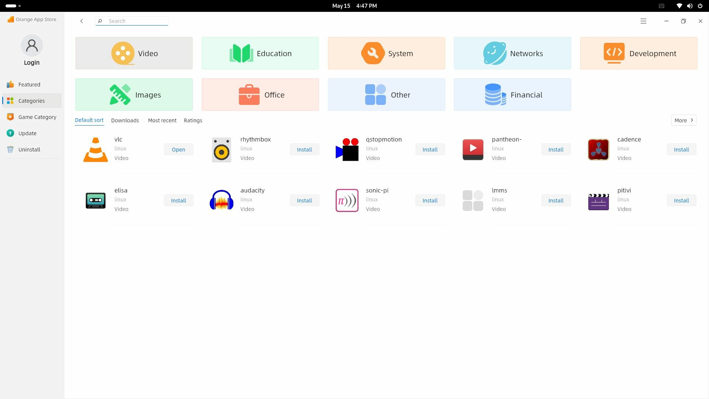Open the Development category tile
Image resolution: width=709 pixels, height=399 pixels.
point(638,53)
